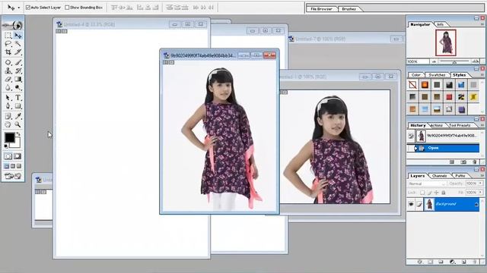Select the Rectangle shape tool
The height and width of the screenshot is (273, 487).
18,106
